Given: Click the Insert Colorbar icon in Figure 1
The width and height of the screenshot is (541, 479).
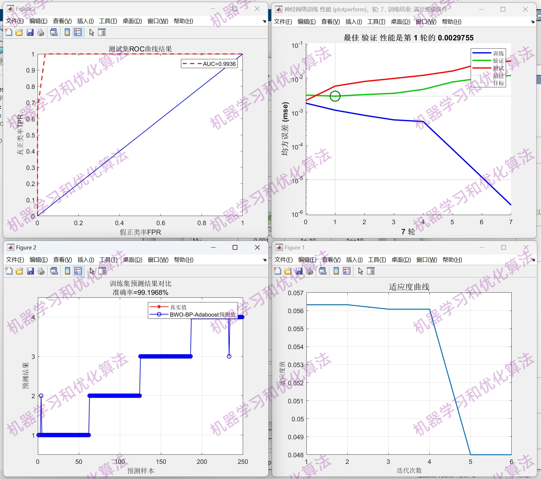Looking at the screenshot, I should click(336, 271).
